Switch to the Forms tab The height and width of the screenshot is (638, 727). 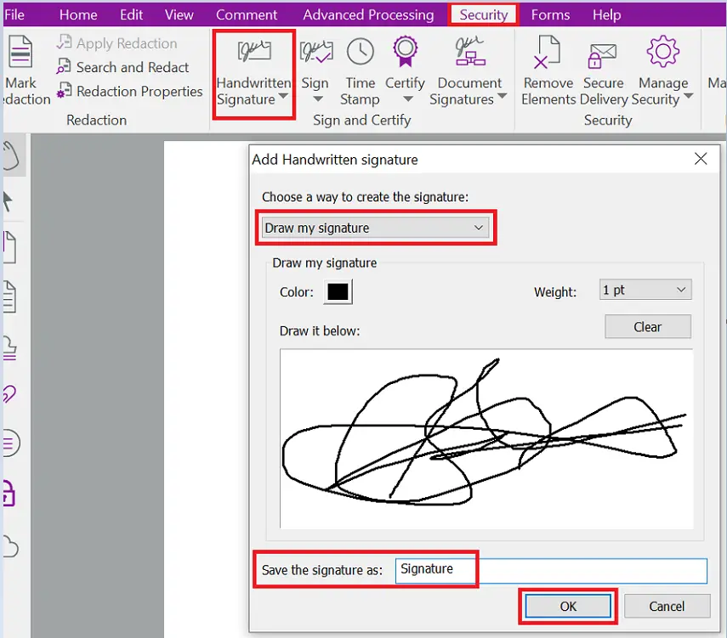(x=550, y=14)
